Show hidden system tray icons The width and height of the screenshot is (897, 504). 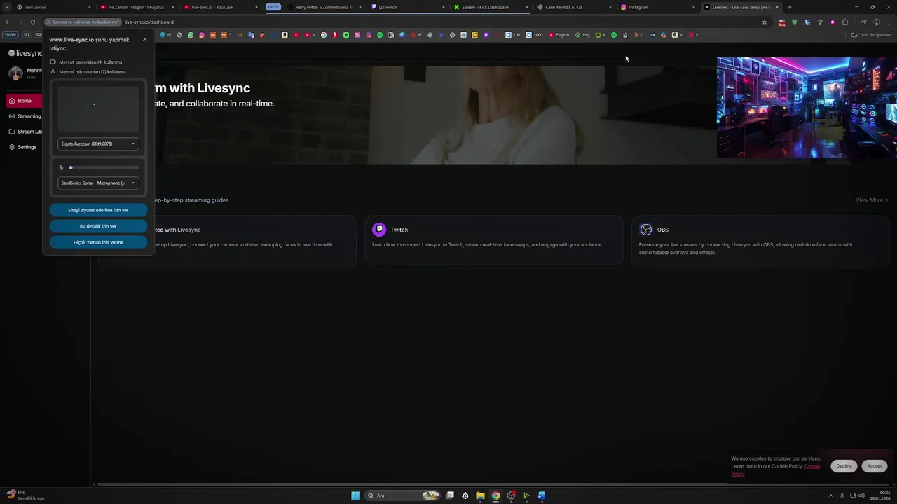tap(830, 496)
